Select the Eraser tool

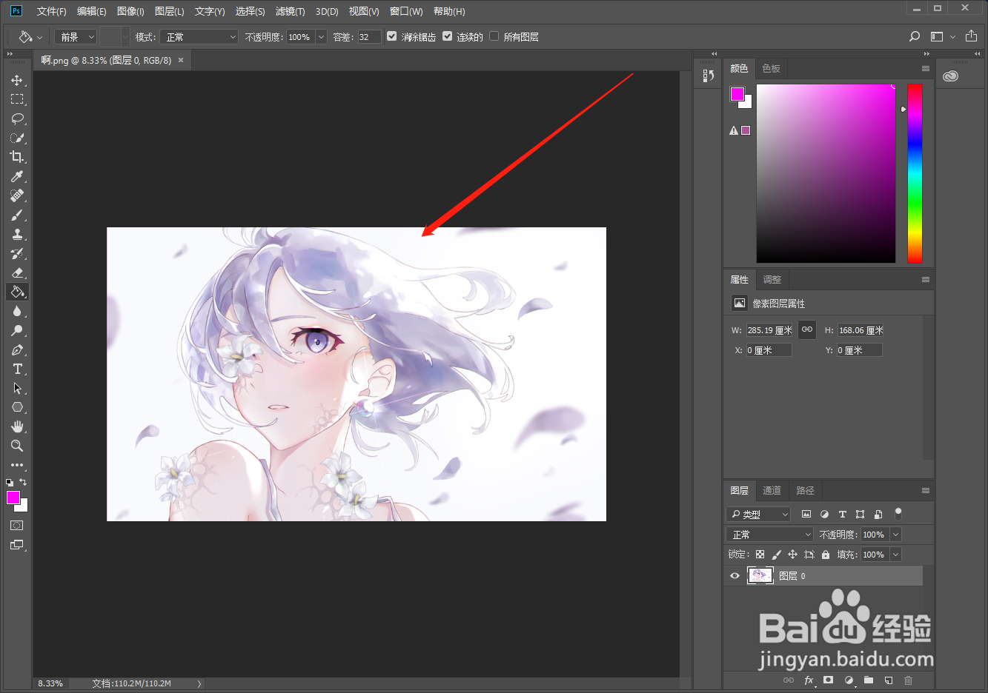(x=17, y=272)
